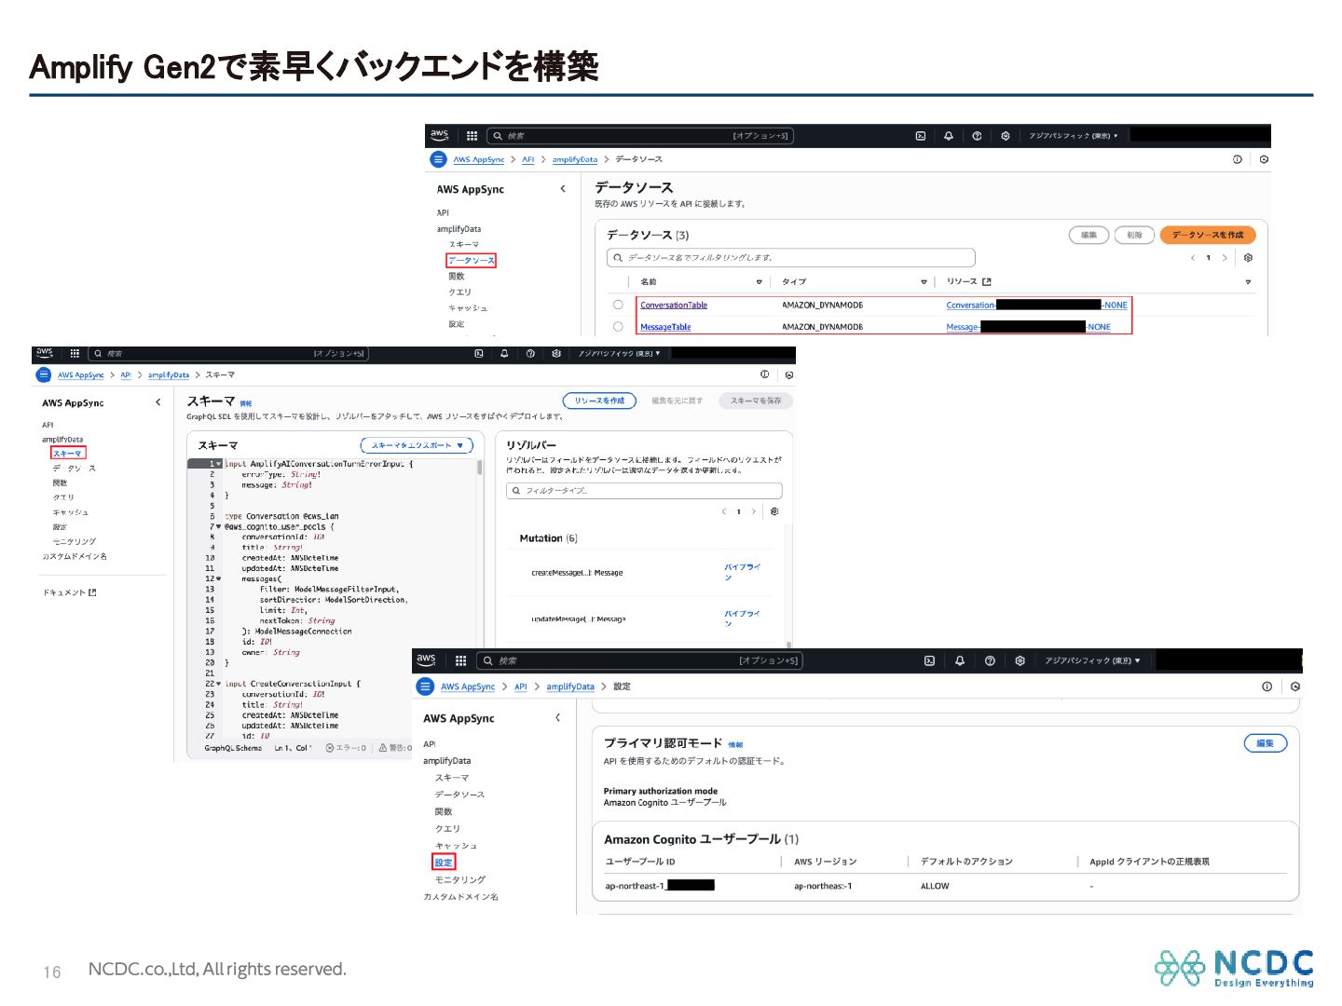Open resolver list preferences gear in Schema console
Screen dimensions: 1342x1006
click(774, 511)
